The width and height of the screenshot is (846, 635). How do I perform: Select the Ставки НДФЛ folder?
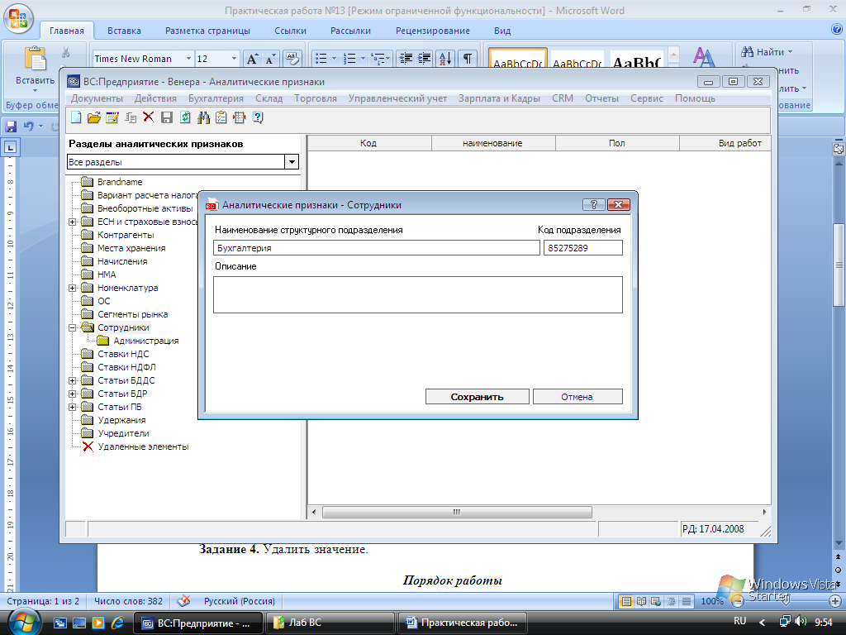(119, 367)
